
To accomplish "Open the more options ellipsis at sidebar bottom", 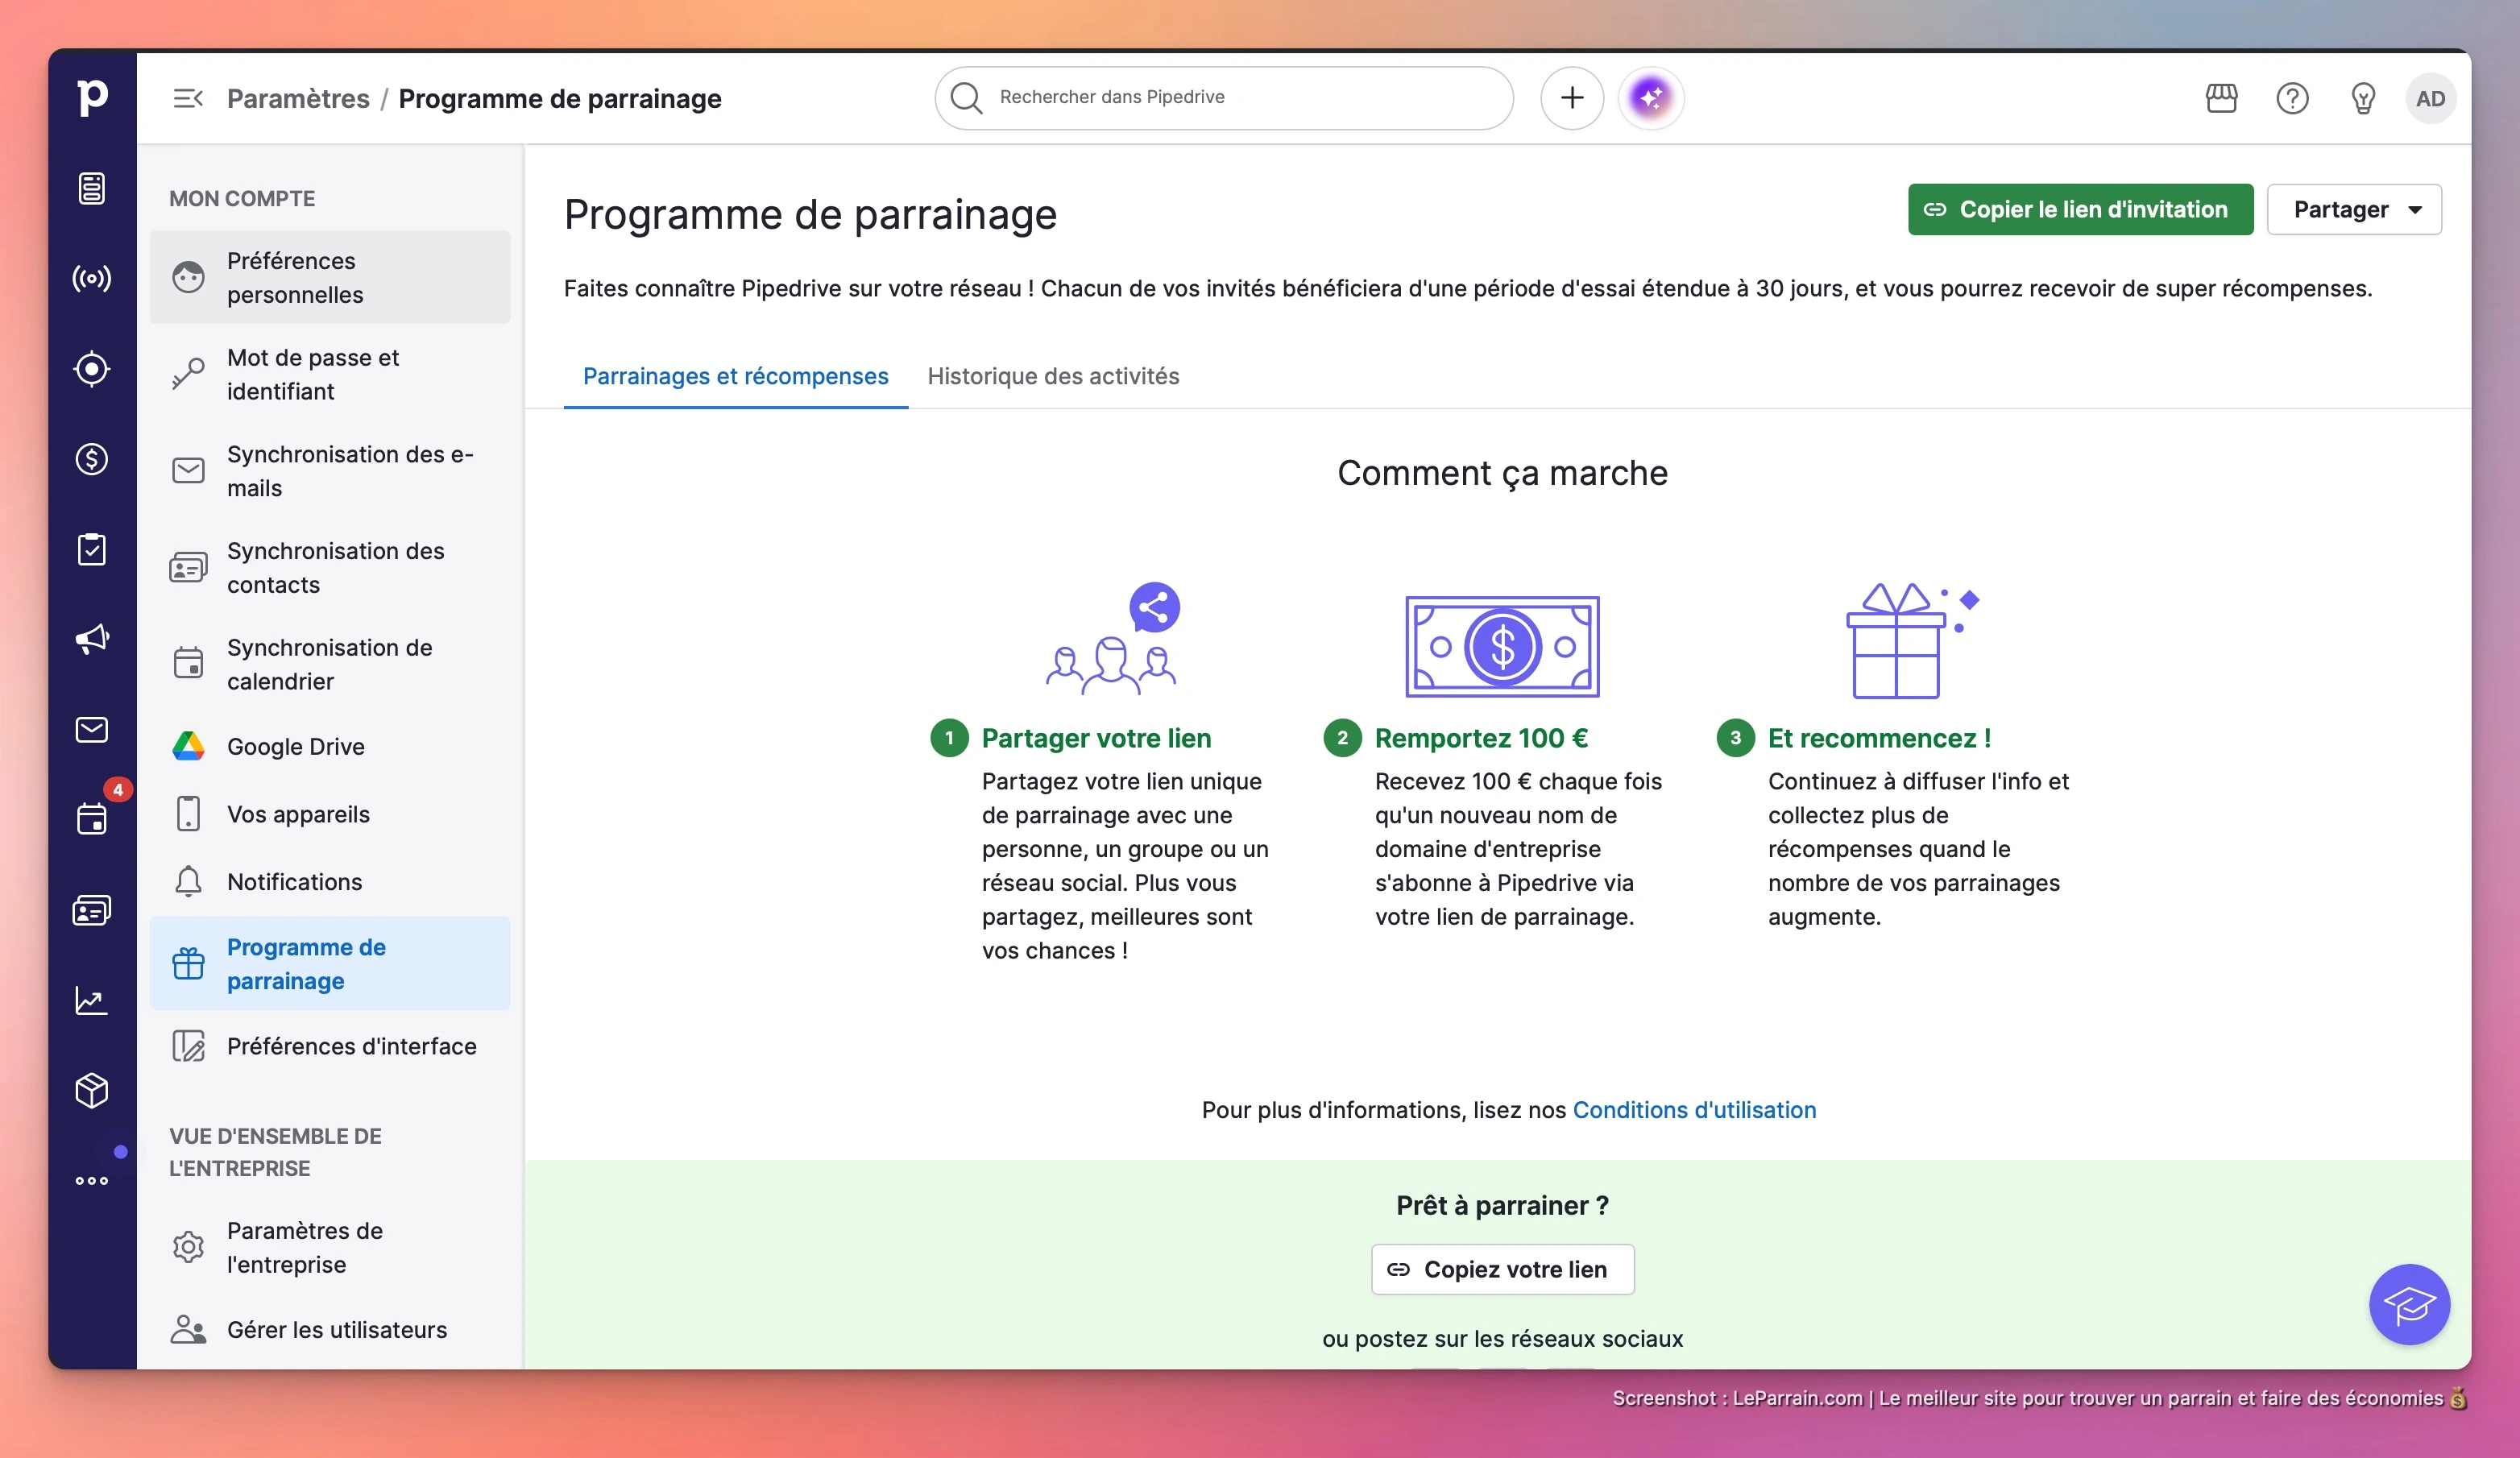I will coord(92,1180).
